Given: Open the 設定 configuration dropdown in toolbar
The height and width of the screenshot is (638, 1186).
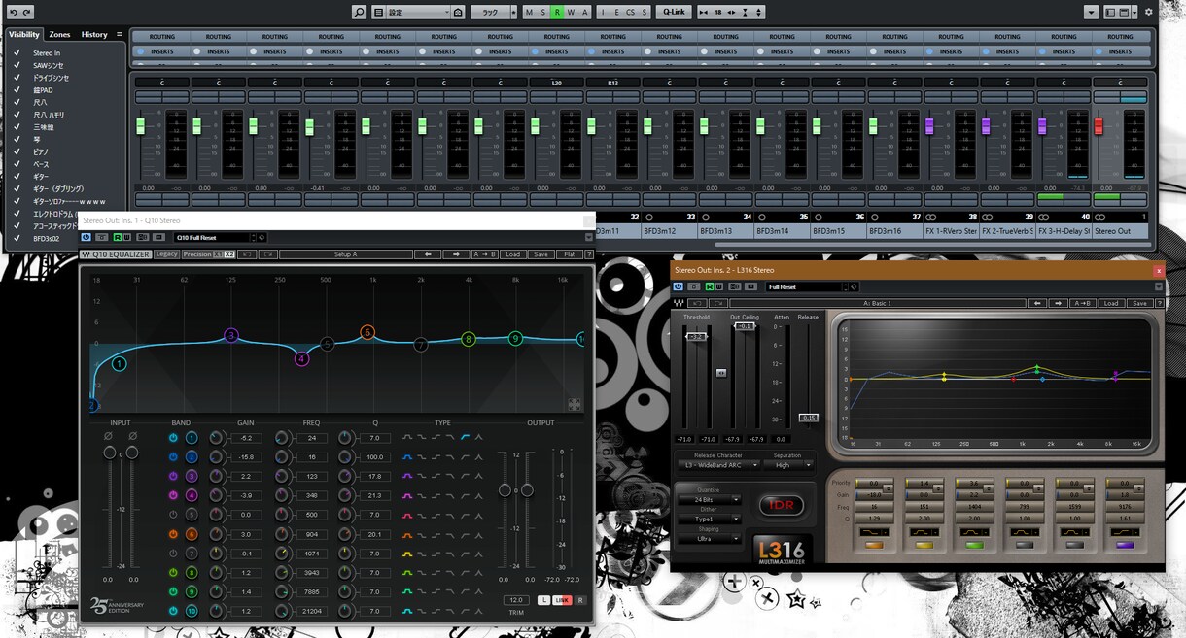Looking at the screenshot, I should click(419, 12).
